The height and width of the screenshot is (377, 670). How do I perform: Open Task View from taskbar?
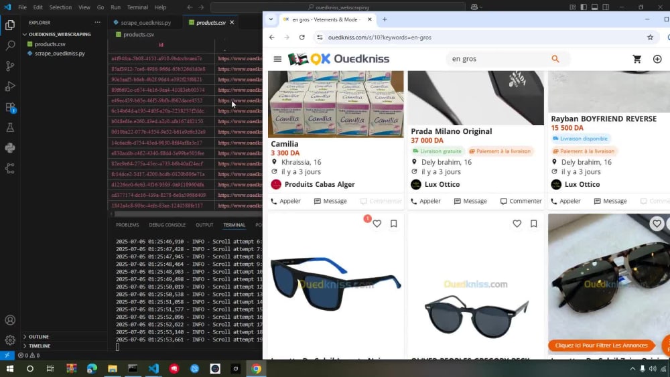click(x=50, y=368)
